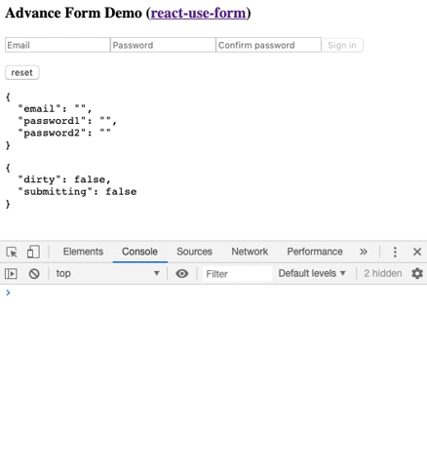Click the "email": "" line

click(55, 108)
